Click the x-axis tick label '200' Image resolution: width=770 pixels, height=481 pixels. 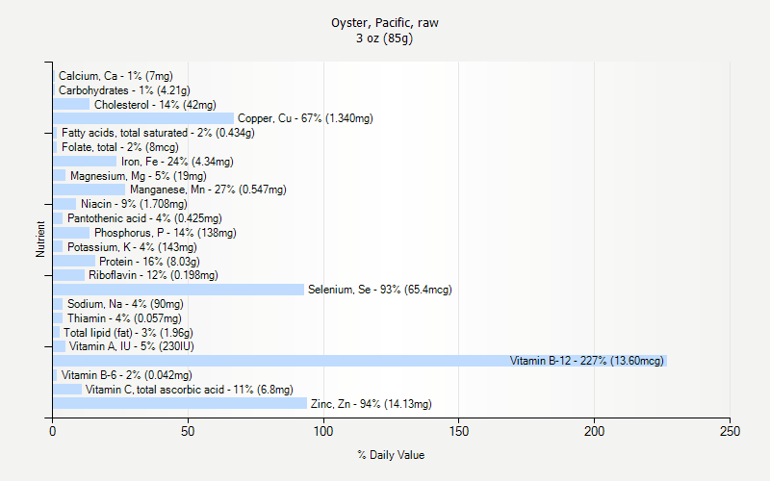[594, 431]
